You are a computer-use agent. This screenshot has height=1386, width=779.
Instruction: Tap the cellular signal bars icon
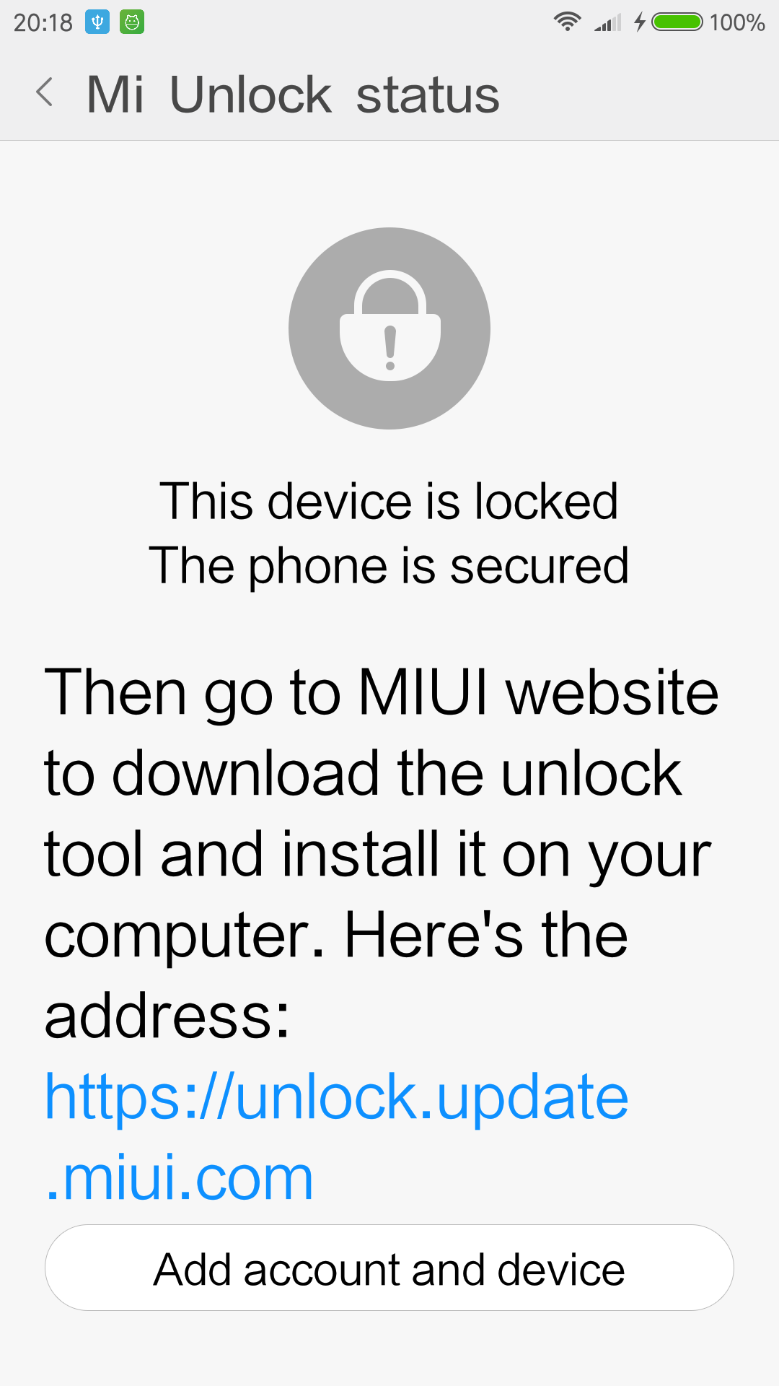(x=608, y=22)
